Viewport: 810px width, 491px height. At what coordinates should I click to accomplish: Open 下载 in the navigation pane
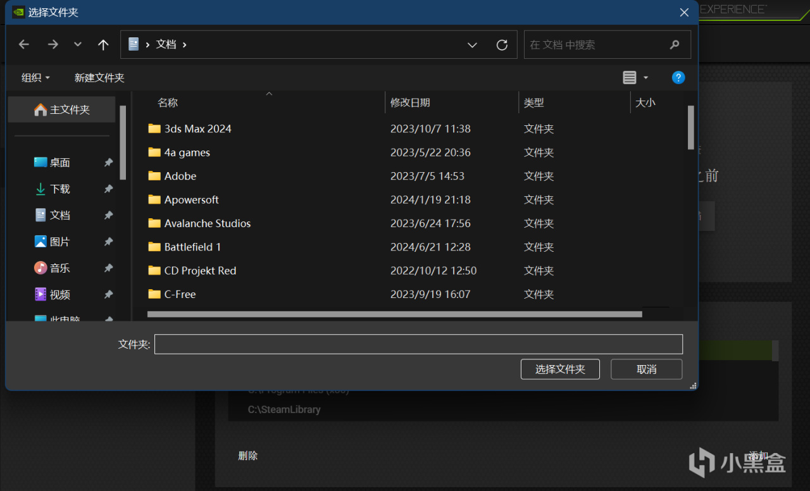tap(60, 189)
